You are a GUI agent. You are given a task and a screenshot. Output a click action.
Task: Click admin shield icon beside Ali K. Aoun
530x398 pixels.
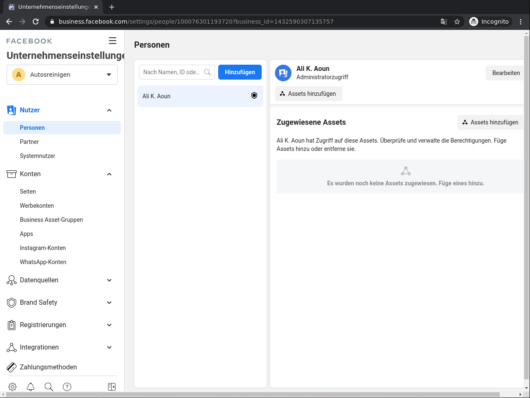254,96
